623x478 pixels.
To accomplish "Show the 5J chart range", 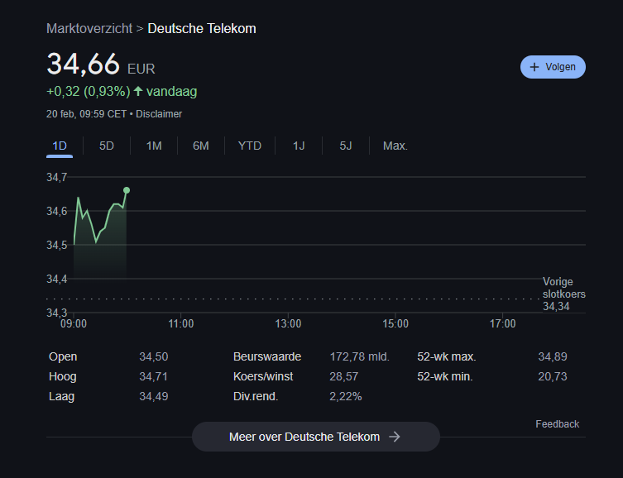I will pyautogui.click(x=346, y=146).
